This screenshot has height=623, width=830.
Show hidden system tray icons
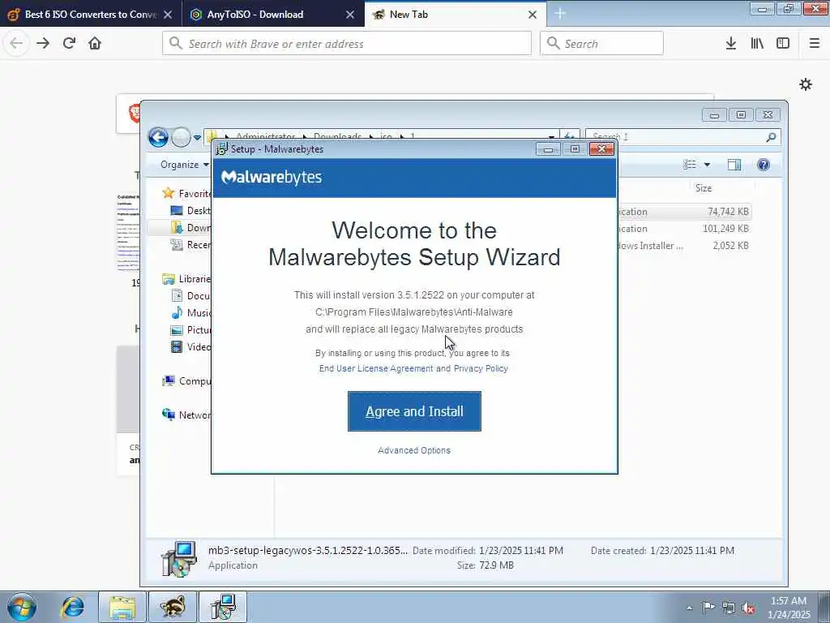click(689, 608)
